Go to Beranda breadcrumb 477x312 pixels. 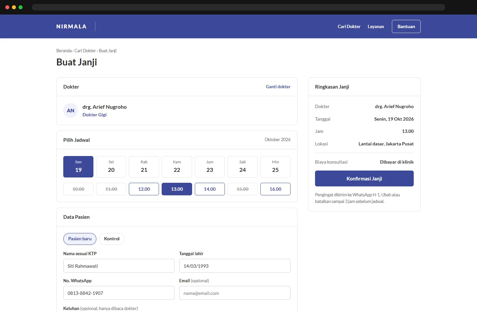pos(64,51)
